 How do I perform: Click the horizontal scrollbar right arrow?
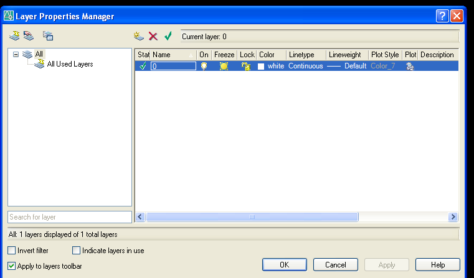pos(453,216)
